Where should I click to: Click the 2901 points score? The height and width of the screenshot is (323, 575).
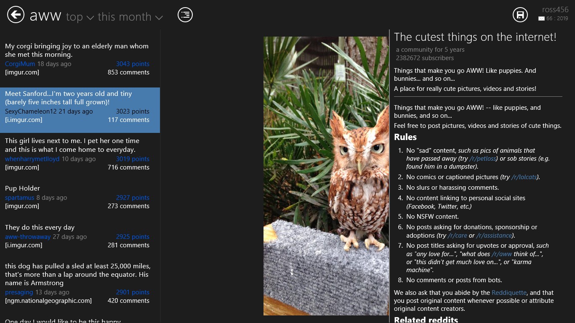(133, 292)
